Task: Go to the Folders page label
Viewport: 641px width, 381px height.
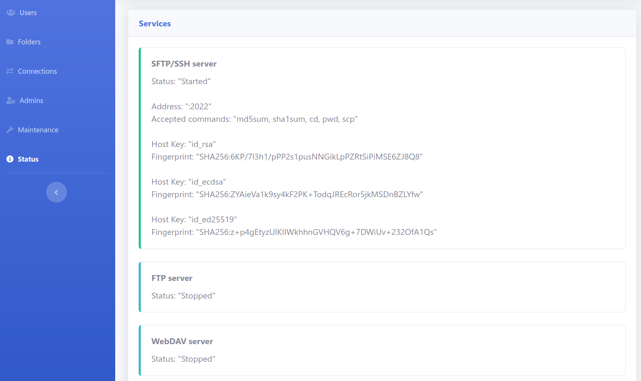Action: pos(29,42)
